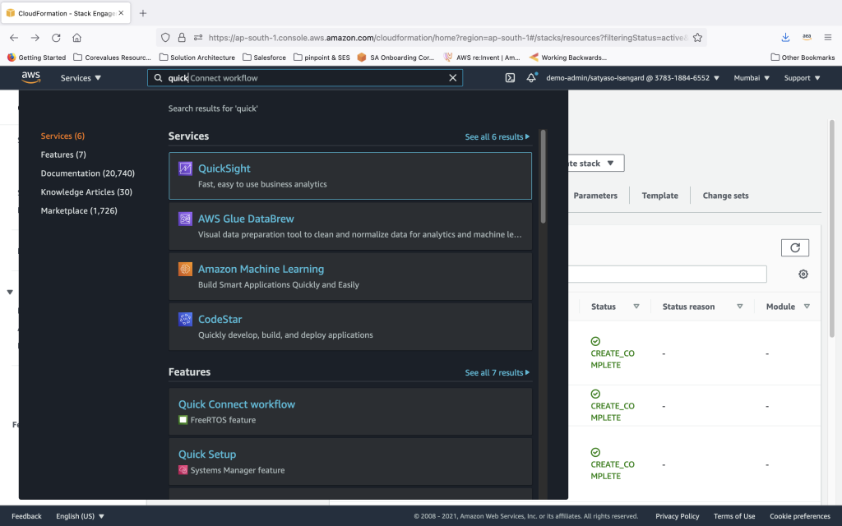Click the search results panel scrollbar

click(x=543, y=178)
